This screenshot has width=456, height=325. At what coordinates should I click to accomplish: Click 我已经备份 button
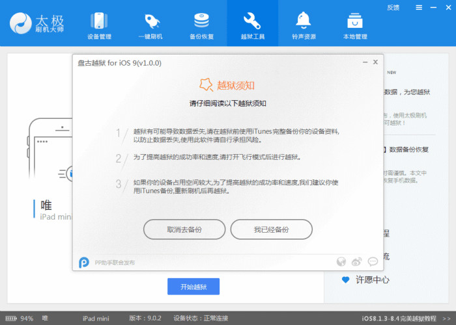272,229
